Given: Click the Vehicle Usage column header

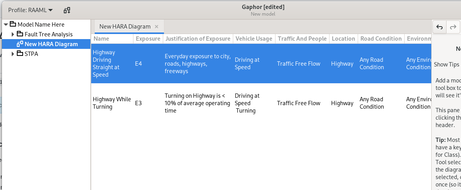Looking at the screenshot, I should [x=254, y=39].
